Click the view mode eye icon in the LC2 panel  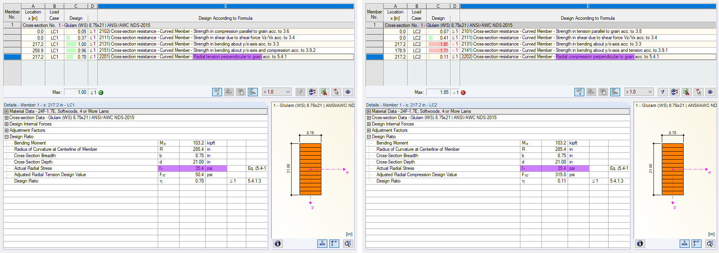tap(710, 92)
